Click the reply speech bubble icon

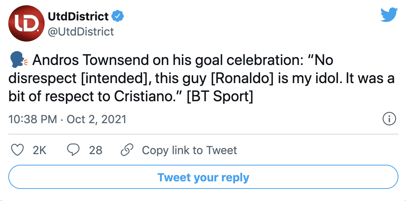[x=73, y=150]
